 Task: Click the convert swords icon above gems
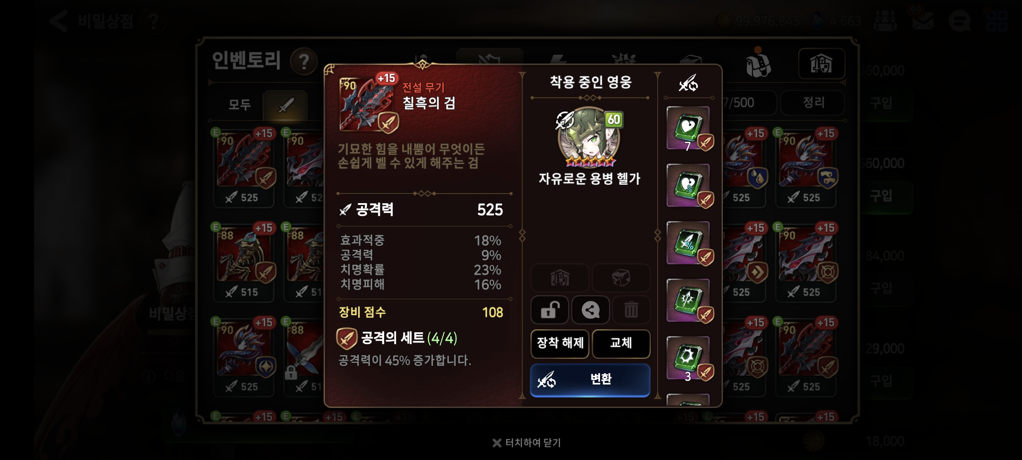pyautogui.click(x=688, y=83)
